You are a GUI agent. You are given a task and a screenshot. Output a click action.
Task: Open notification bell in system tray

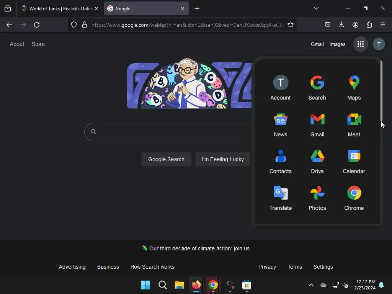point(382,285)
